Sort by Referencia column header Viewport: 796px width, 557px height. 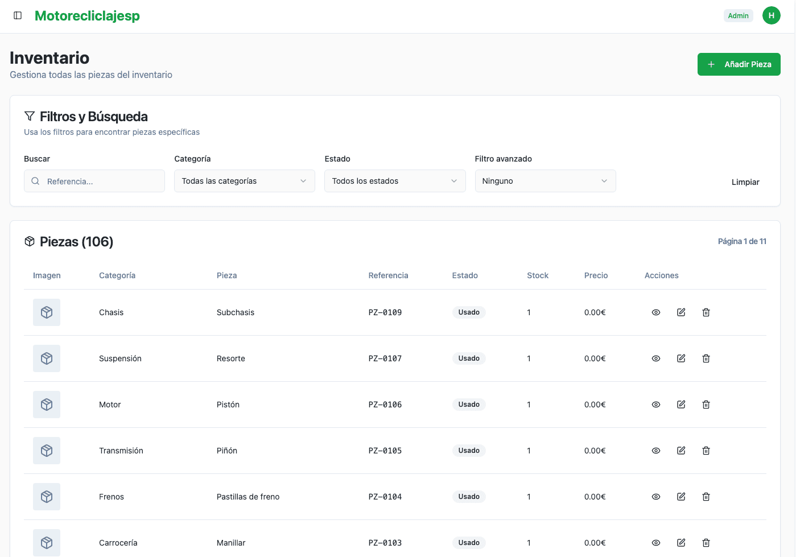click(388, 275)
